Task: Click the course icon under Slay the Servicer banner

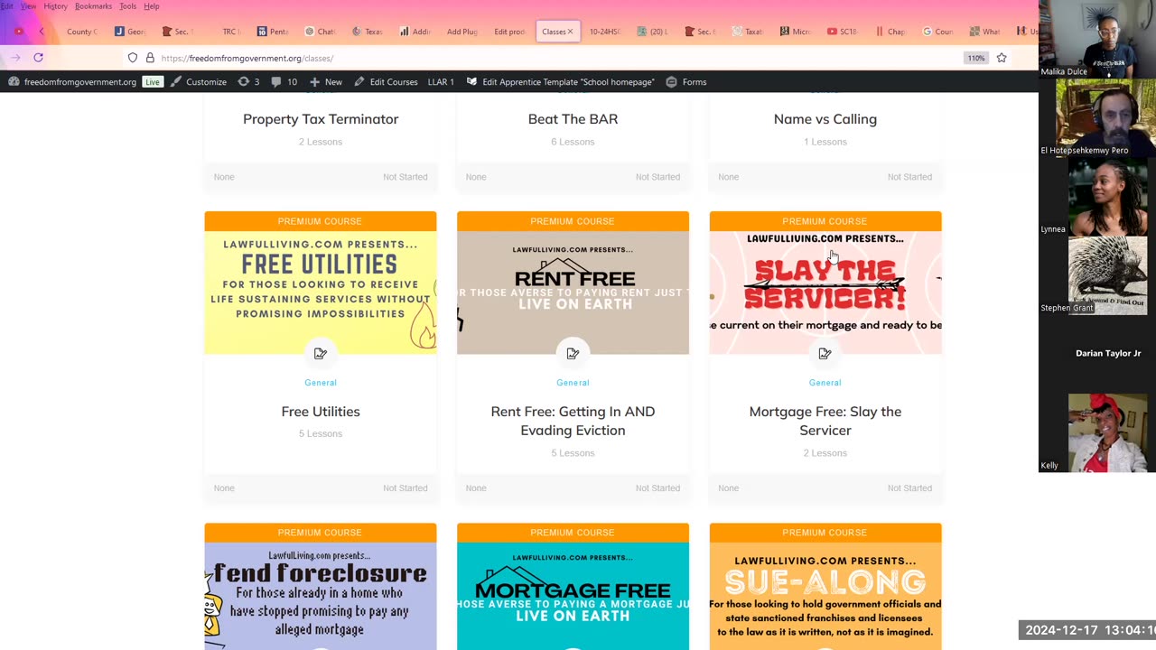Action: (x=825, y=354)
